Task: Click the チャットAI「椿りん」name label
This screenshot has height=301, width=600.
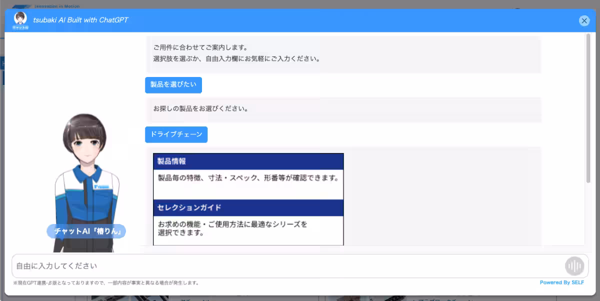Action: (x=86, y=231)
